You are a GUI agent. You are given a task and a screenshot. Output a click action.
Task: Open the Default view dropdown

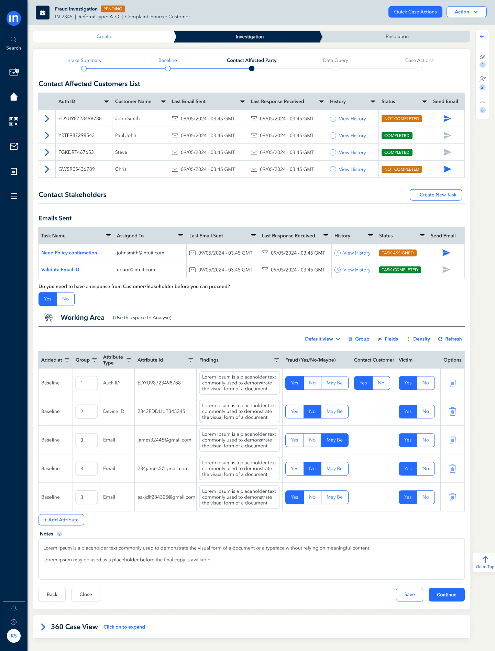pos(322,339)
